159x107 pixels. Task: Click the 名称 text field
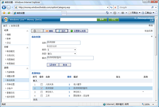[64, 43]
